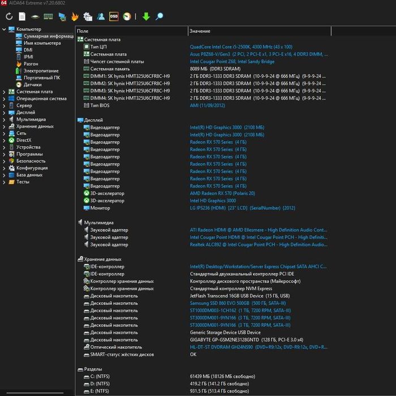This screenshot has height=396, width=396.
Task: Open the Intel HD Graphics 3000 3D-accelerator link
Action: tap(213, 201)
